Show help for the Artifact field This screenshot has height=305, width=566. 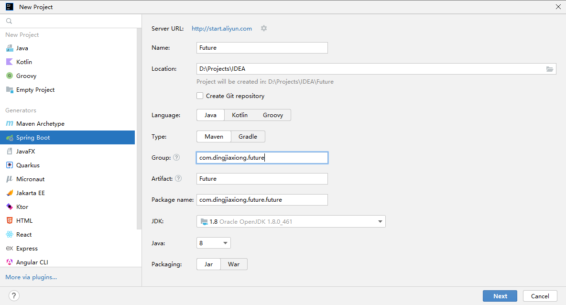tap(178, 178)
